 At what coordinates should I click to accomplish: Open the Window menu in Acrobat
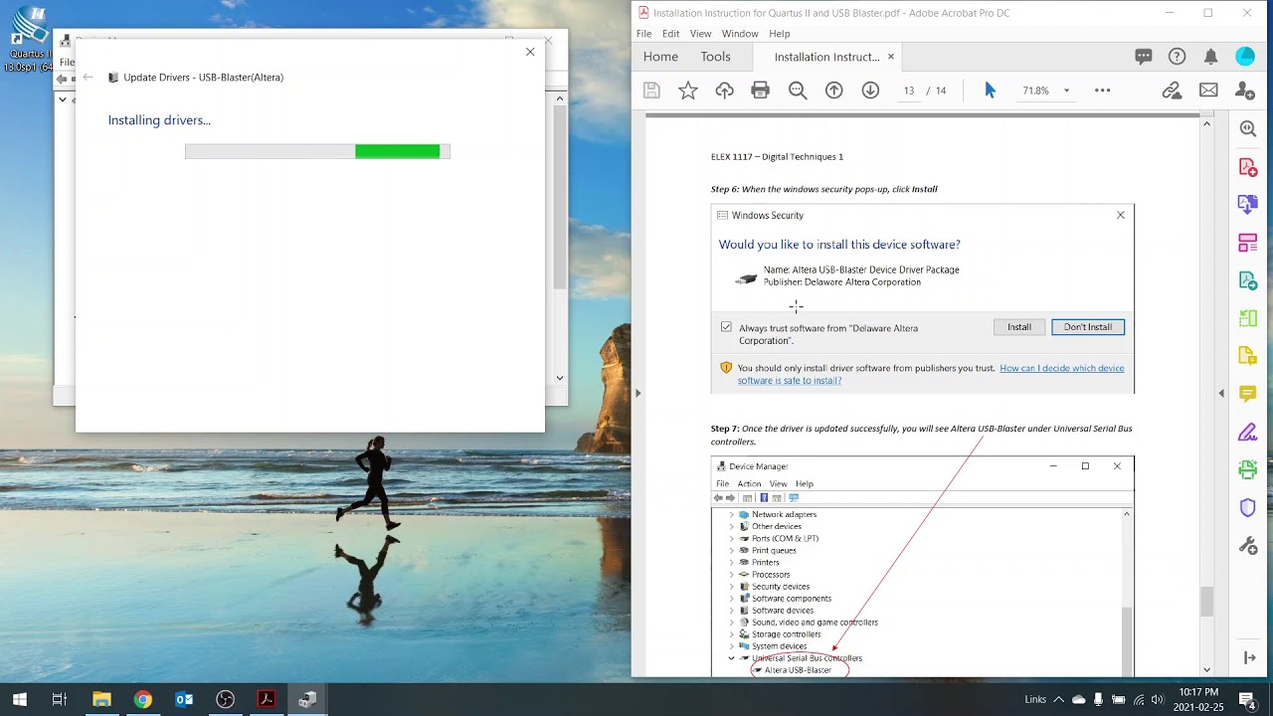740,34
